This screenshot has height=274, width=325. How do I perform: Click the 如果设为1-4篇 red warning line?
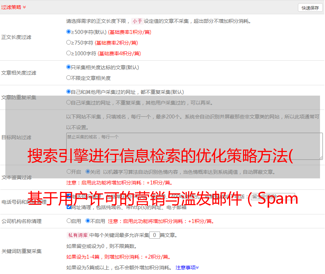point(119,257)
